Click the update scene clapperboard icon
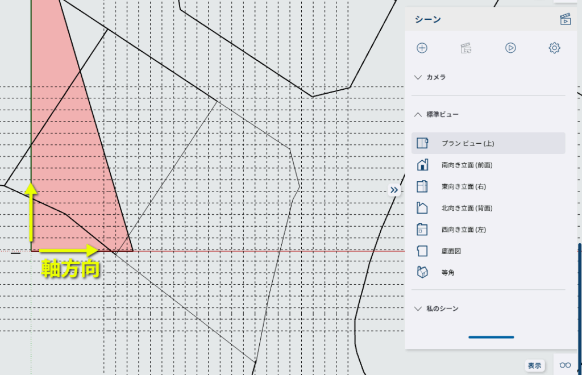Viewport: 582px width, 375px height. [x=466, y=48]
